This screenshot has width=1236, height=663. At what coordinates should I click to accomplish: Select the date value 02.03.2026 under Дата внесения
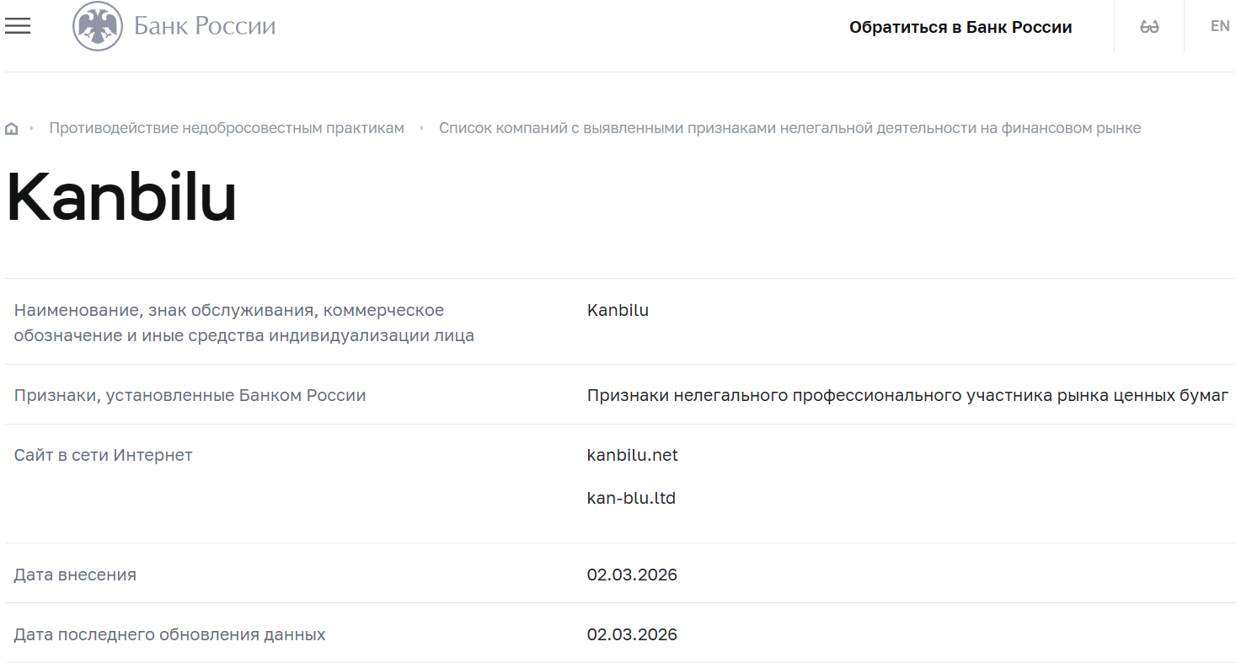pyautogui.click(x=632, y=574)
